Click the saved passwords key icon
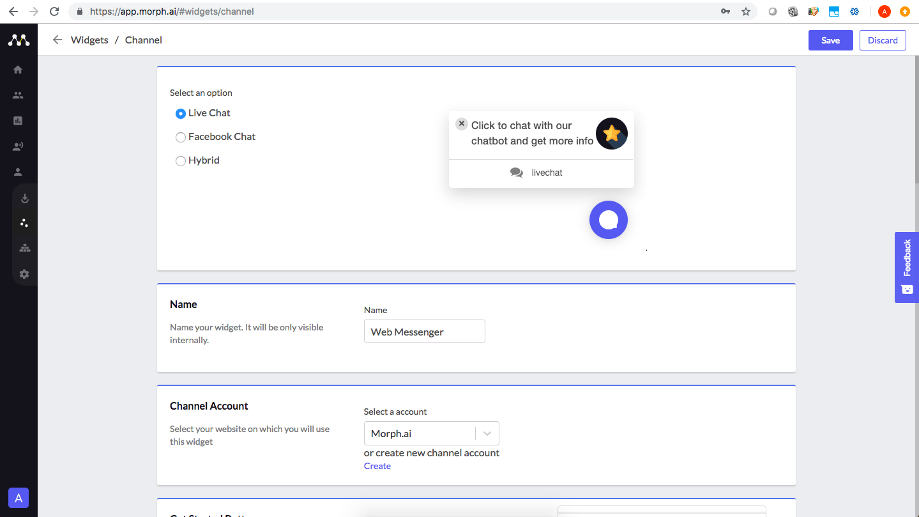 pos(725,12)
